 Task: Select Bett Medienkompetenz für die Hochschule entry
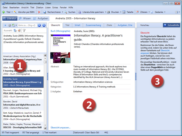pyautogui.click(x=23, y=116)
